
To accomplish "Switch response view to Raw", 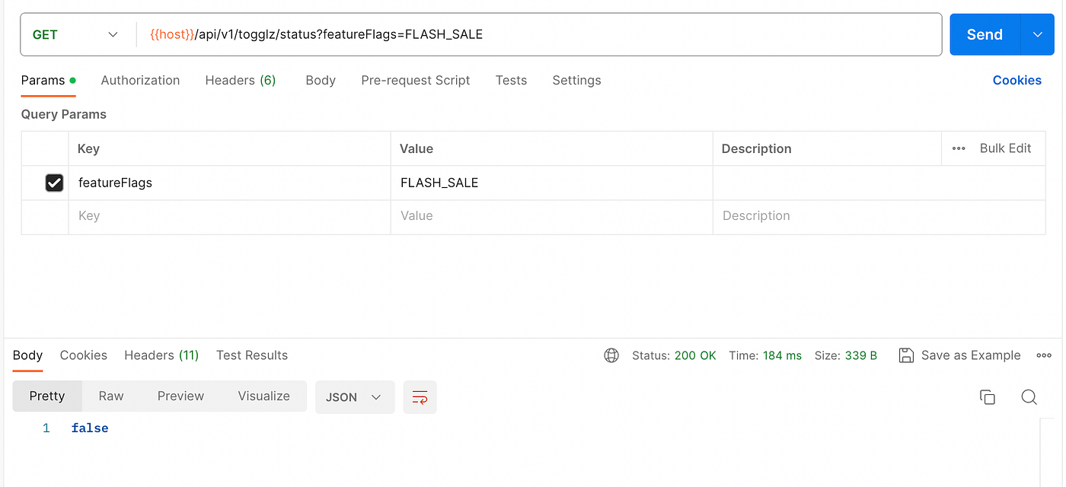I will click(x=111, y=396).
